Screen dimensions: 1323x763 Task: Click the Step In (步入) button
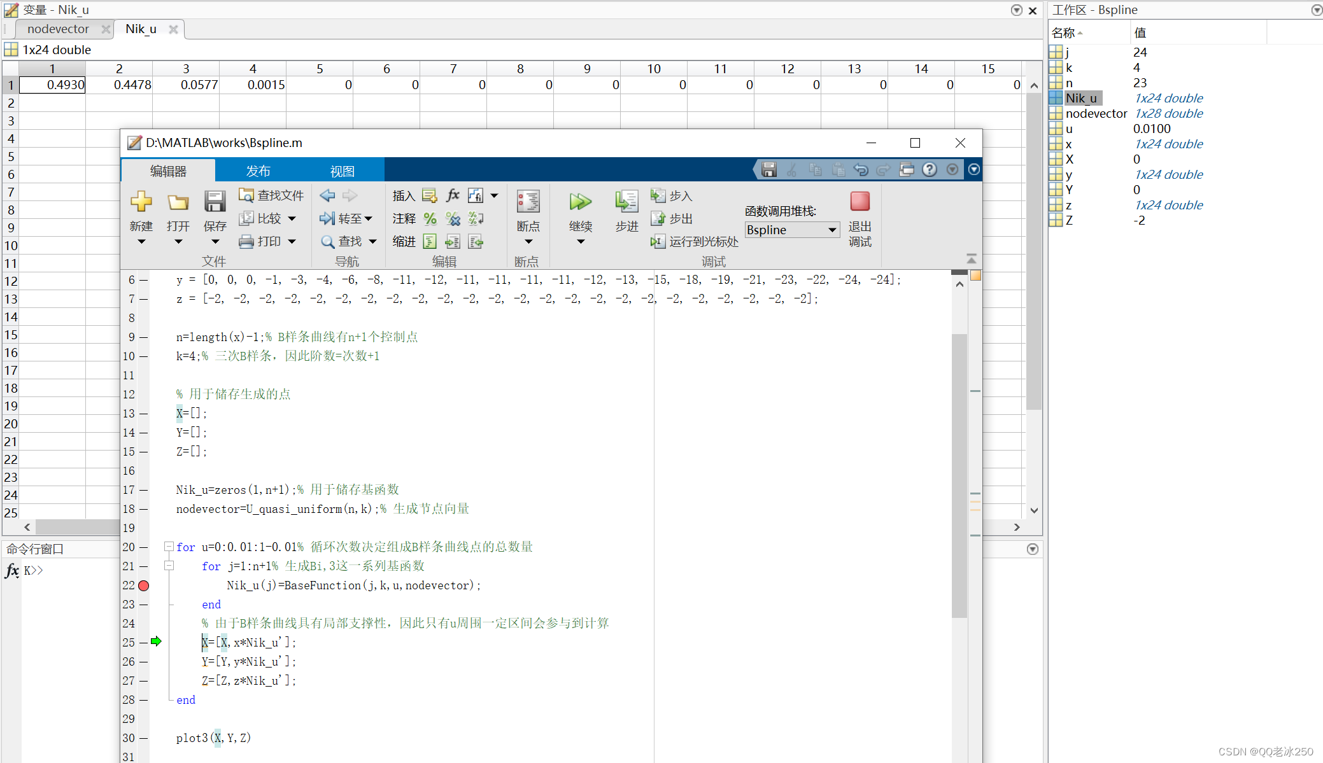point(671,195)
